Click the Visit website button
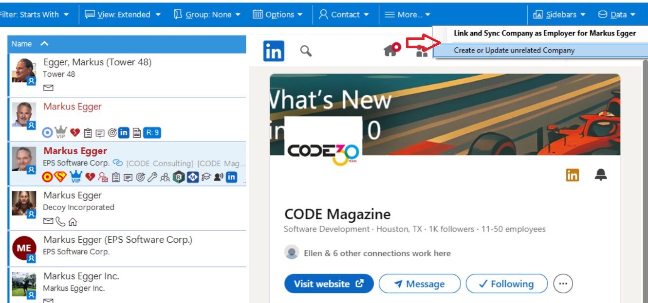 click(x=329, y=284)
